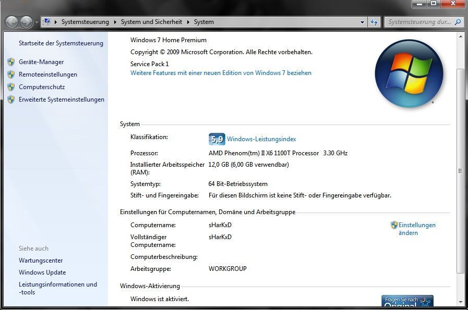Click Einstellungen ändern link
Screen dimensions: 468x310
tap(417, 229)
